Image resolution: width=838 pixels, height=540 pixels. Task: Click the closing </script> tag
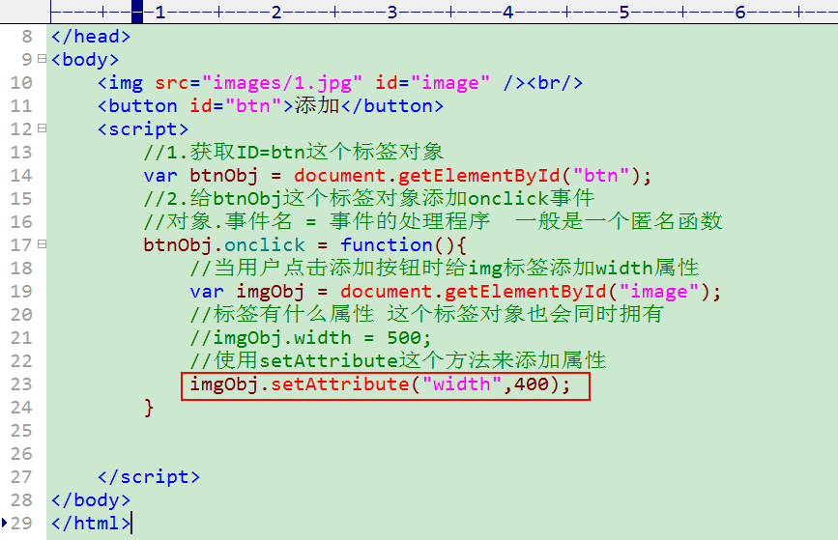pyautogui.click(x=149, y=477)
